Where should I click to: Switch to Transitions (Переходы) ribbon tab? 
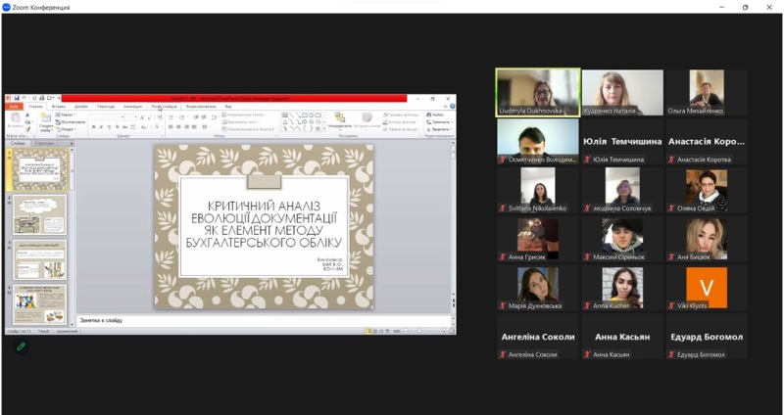[106, 107]
